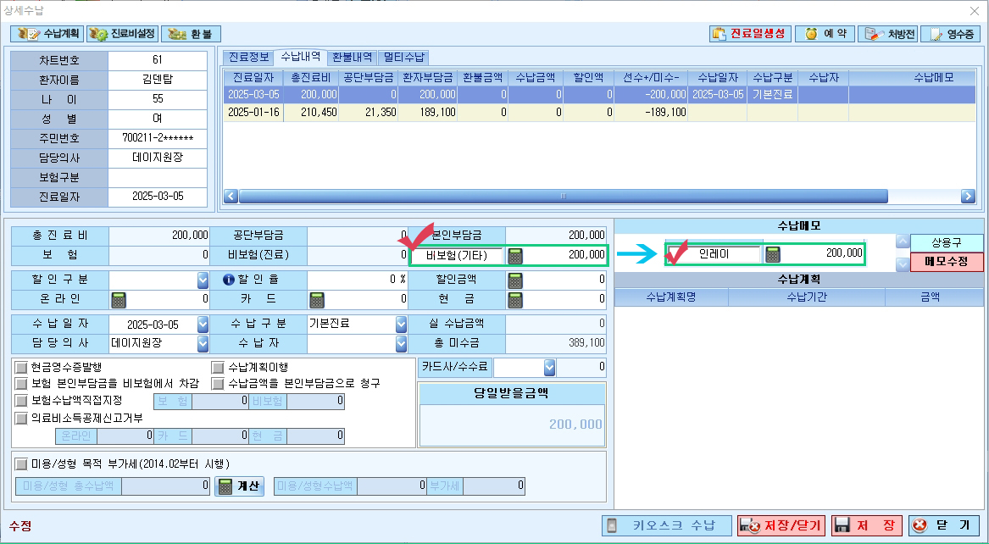Click calculator icon beside 인레이 memo
This screenshot has height=544, width=989.
pyautogui.click(x=773, y=254)
